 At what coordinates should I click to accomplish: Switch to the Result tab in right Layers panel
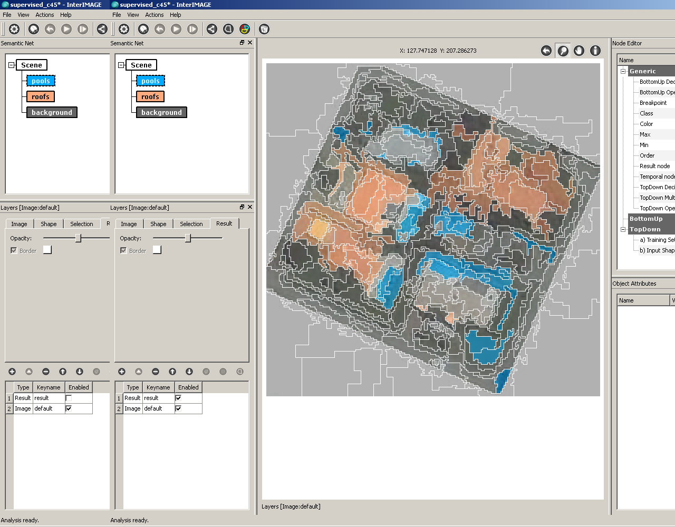[x=224, y=223]
